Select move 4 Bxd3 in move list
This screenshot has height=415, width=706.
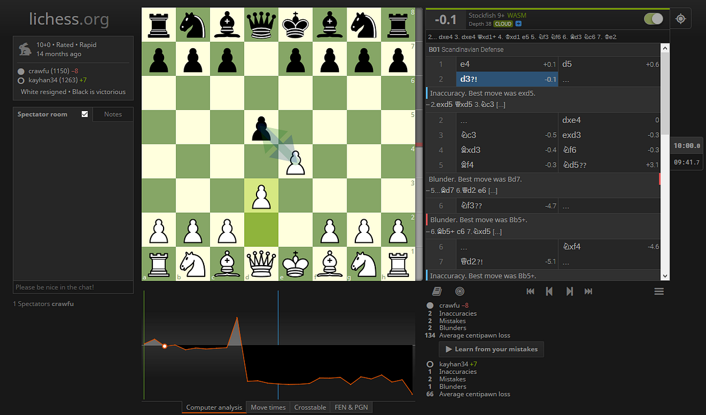click(506, 150)
